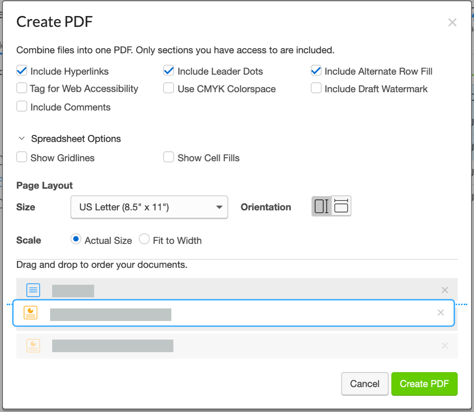
Task: Remove the highlighted document from the list
Action: [x=440, y=313]
